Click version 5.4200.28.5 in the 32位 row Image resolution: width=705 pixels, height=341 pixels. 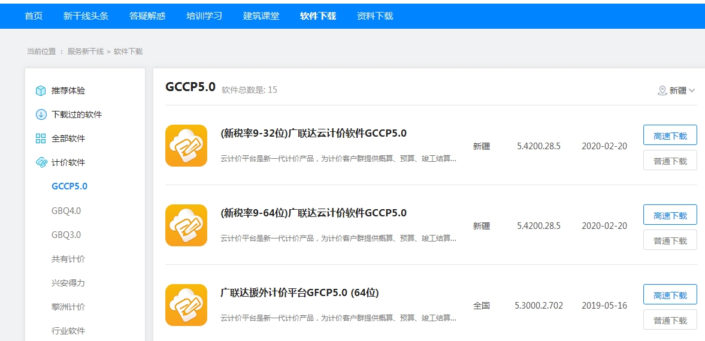pos(538,146)
